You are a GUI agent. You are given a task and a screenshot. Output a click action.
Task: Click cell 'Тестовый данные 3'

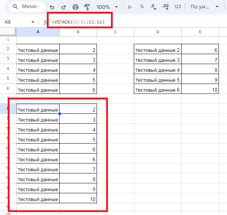158,59
